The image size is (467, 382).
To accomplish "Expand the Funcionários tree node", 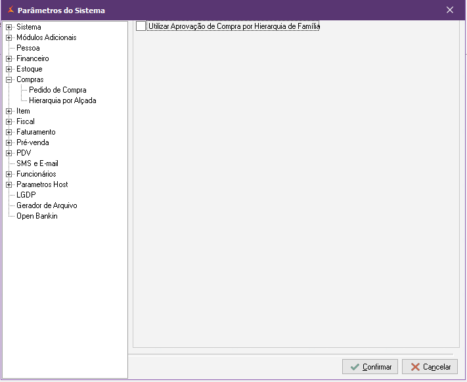I will click(x=9, y=175).
